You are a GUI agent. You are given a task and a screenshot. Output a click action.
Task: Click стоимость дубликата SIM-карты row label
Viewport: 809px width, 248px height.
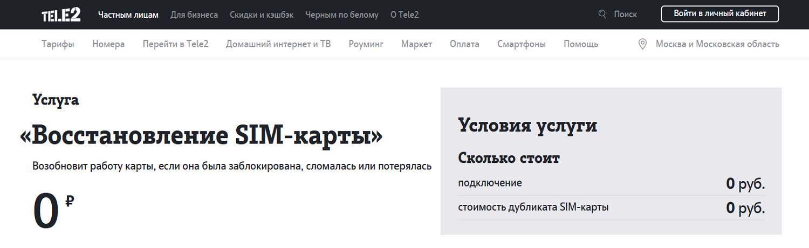pos(533,207)
